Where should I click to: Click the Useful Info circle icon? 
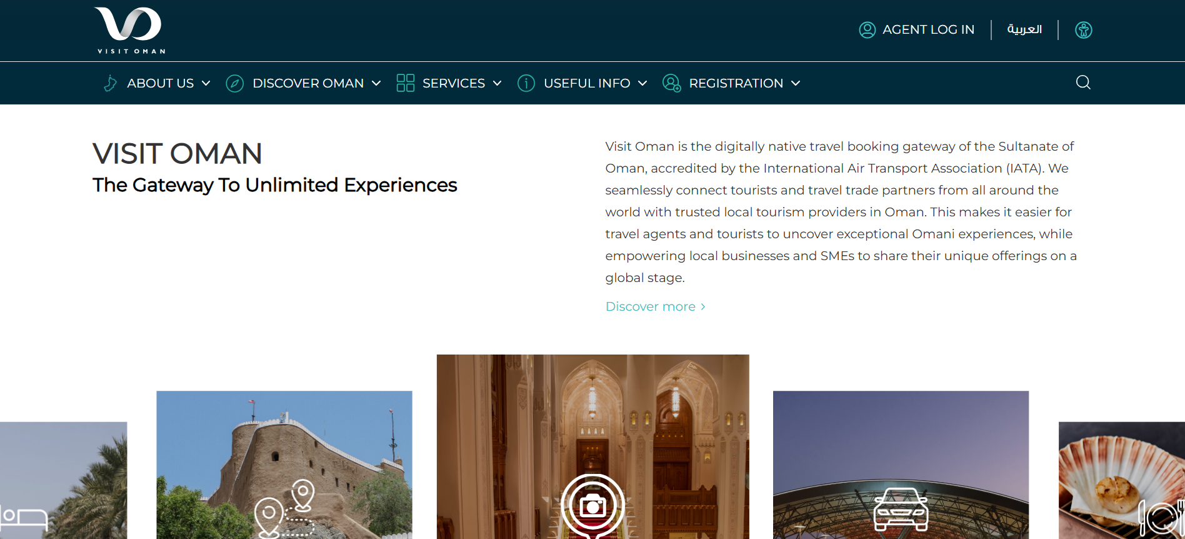point(526,83)
